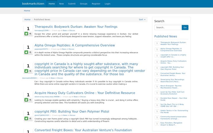Open the New menu item
213x133 pixels.
(x=62, y=4)
